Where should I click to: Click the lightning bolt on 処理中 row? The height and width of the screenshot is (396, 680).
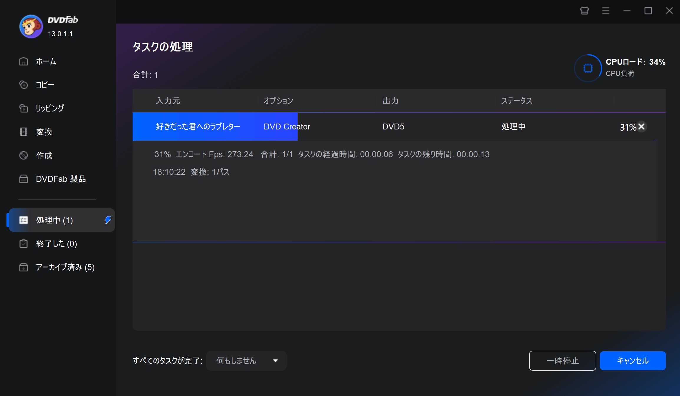[108, 220]
